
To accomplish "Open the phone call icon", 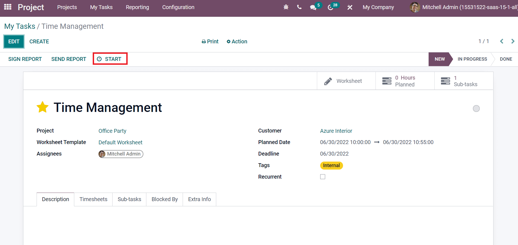I will tap(299, 7).
